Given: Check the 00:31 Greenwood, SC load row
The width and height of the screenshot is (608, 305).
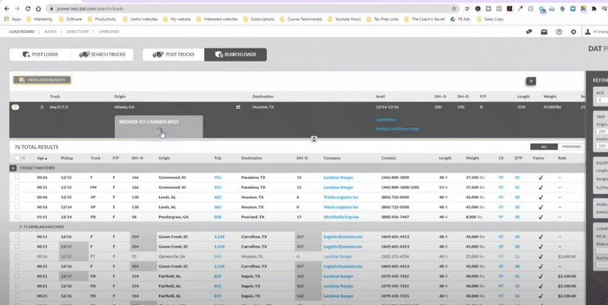Looking at the screenshot, I should pos(16,187).
